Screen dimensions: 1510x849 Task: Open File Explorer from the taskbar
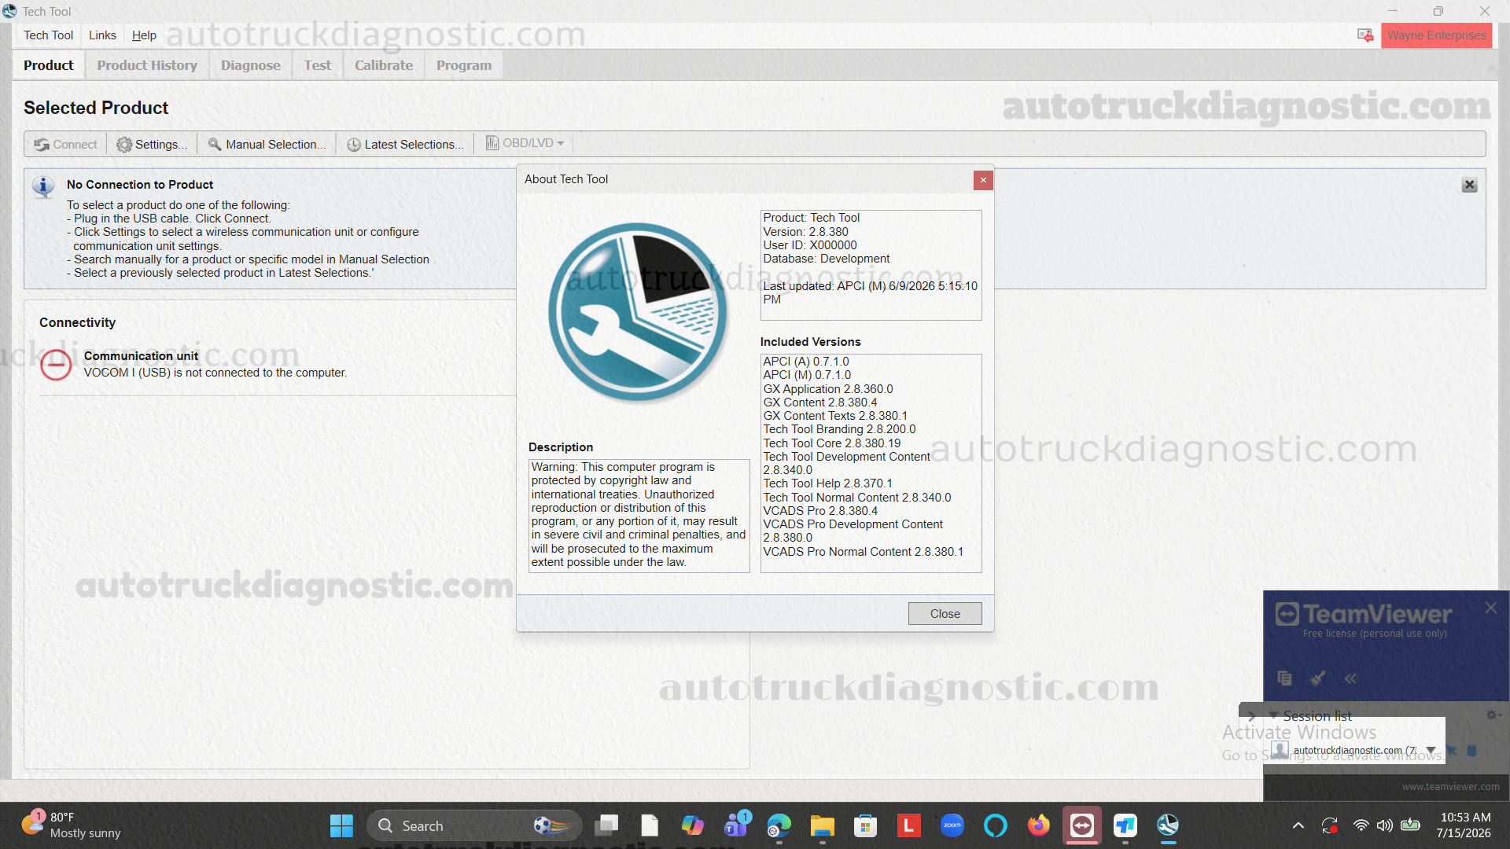click(823, 825)
